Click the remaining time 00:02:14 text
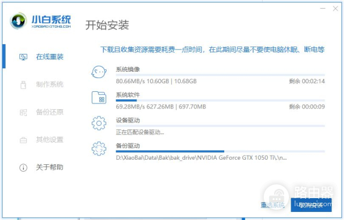 point(307,82)
